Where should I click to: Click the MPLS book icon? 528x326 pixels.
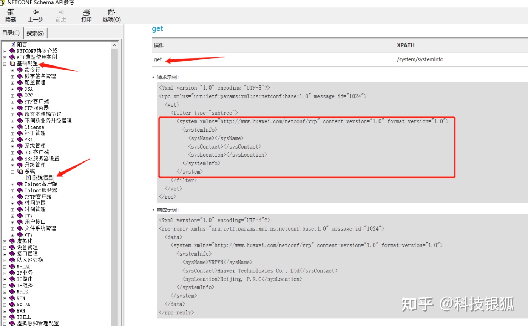(x=12, y=292)
